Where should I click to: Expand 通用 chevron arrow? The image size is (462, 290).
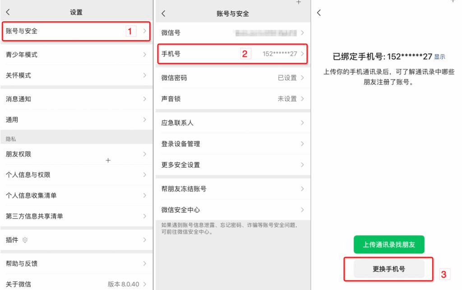144,120
